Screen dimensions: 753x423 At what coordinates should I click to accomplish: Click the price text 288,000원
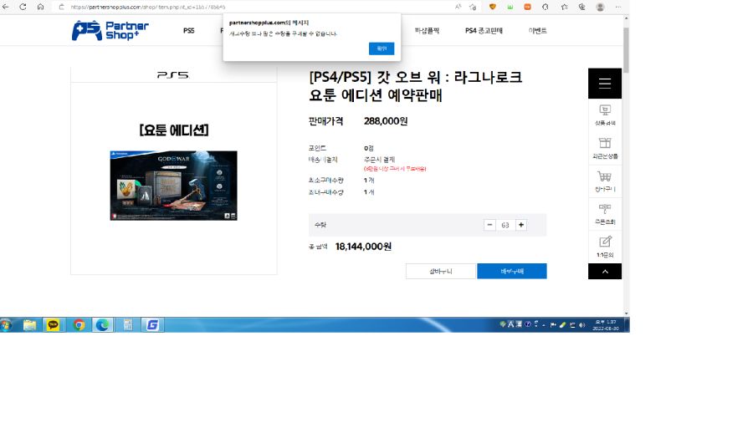click(386, 121)
